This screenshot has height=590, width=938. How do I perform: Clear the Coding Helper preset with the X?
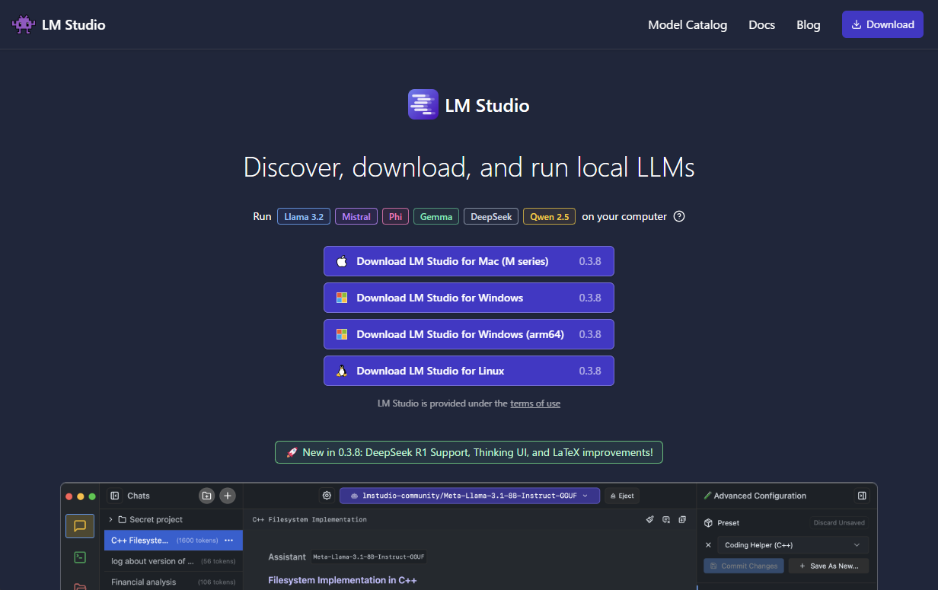click(x=708, y=545)
